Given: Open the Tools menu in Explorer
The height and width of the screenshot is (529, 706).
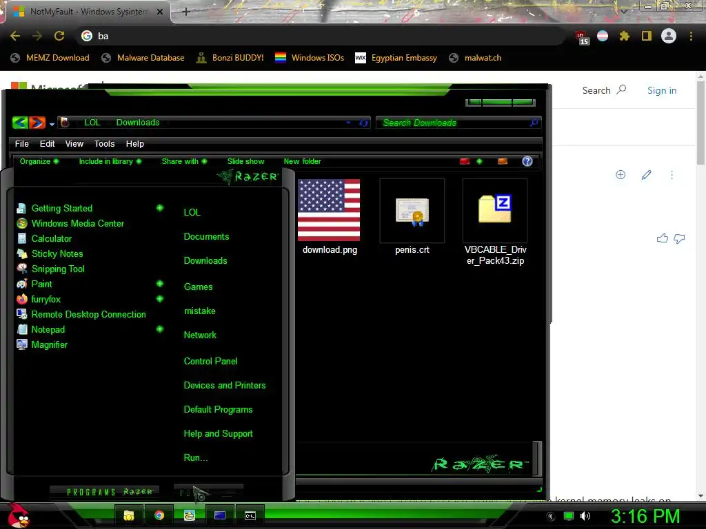Looking at the screenshot, I should coord(105,143).
